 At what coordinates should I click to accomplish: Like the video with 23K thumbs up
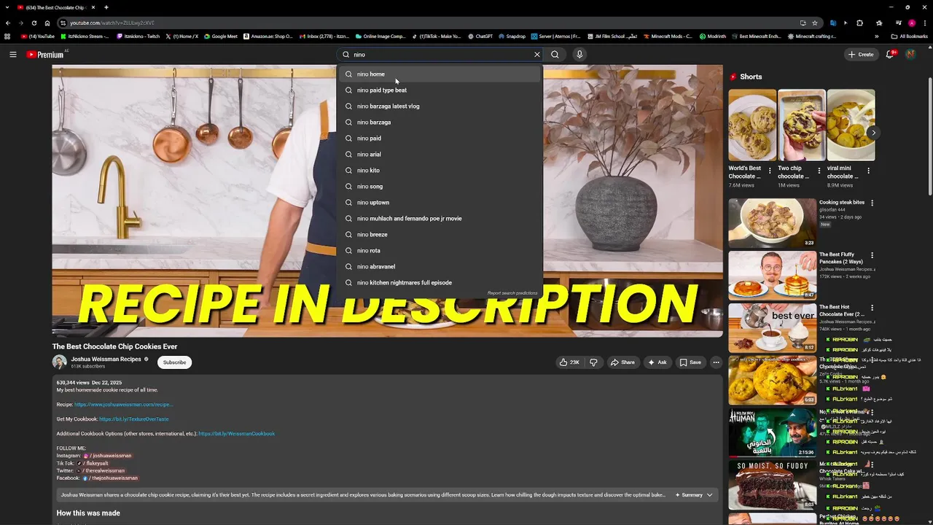click(569, 362)
